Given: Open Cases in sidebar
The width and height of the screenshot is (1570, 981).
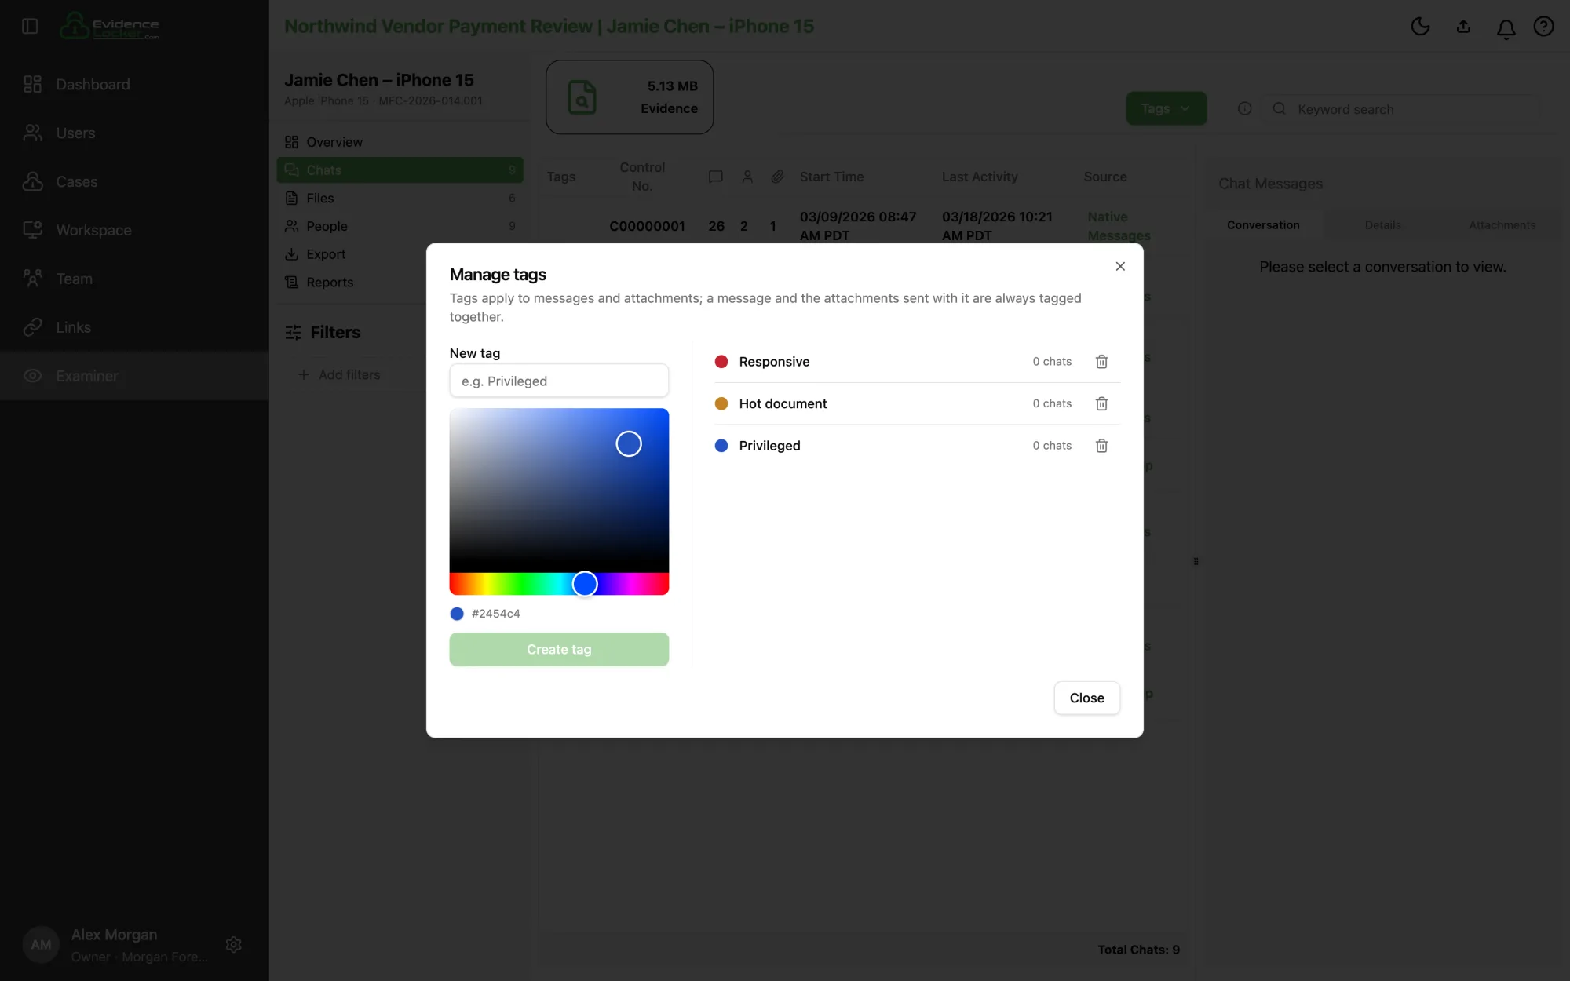Looking at the screenshot, I should 134,181.
